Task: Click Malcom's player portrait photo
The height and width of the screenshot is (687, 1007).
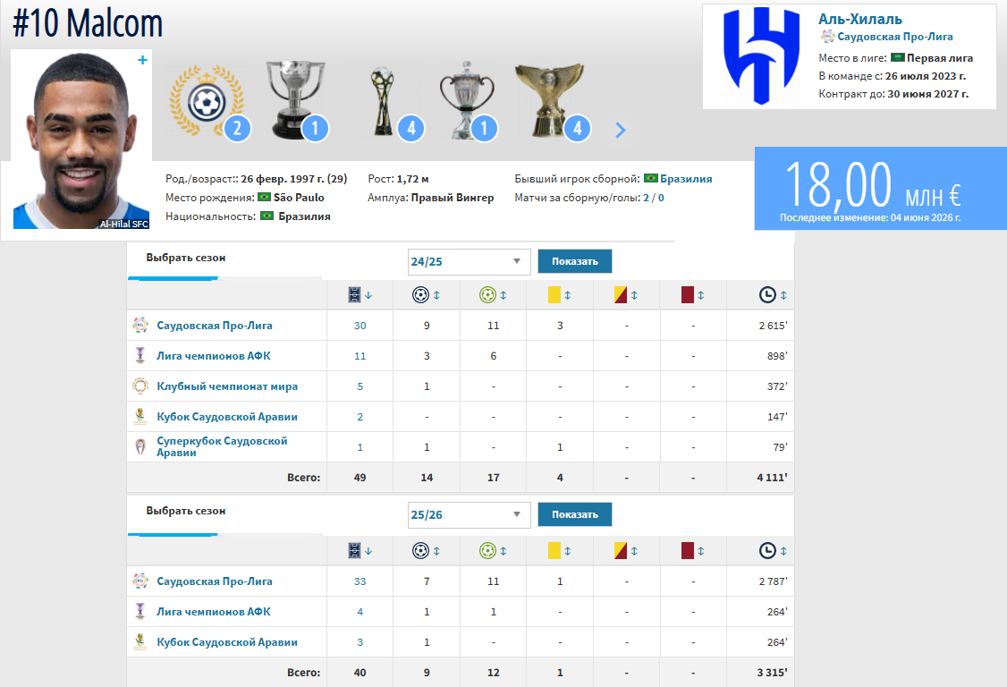Action: tap(81, 140)
